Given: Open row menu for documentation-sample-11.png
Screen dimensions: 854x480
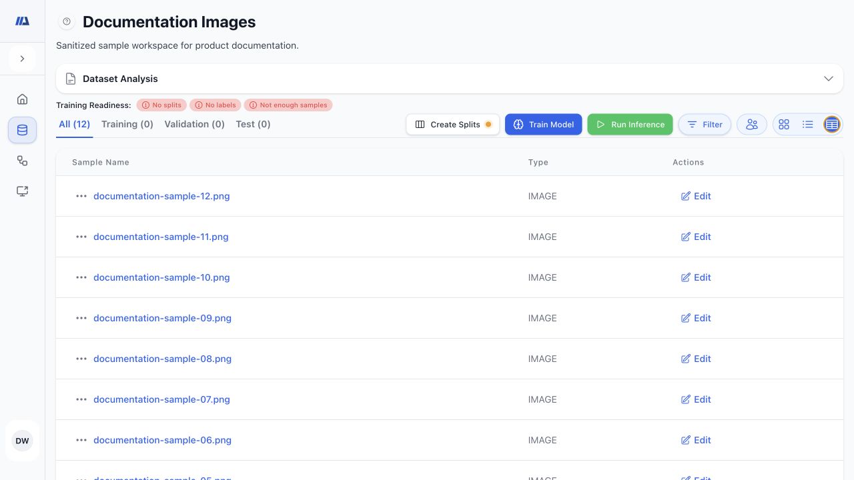Looking at the screenshot, I should click(81, 237).
